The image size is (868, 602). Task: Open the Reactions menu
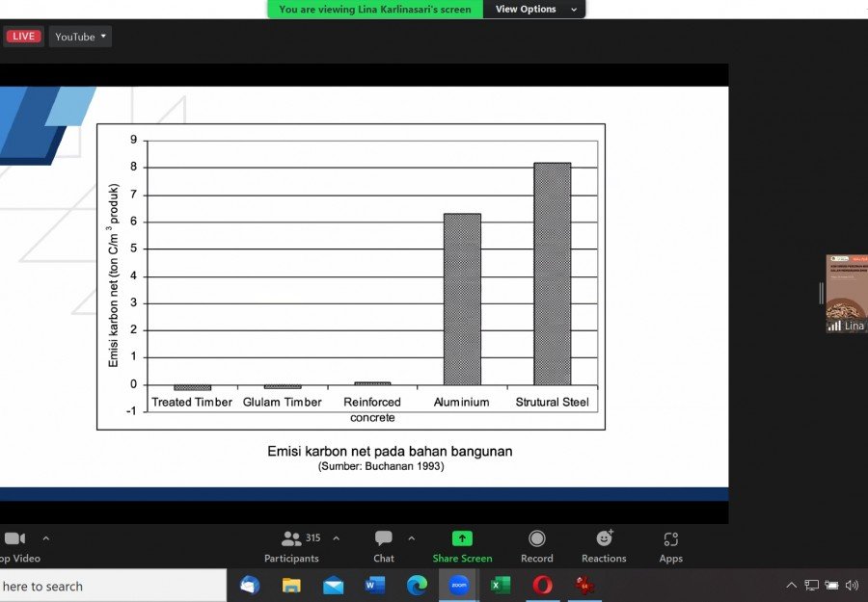[604, 547]
